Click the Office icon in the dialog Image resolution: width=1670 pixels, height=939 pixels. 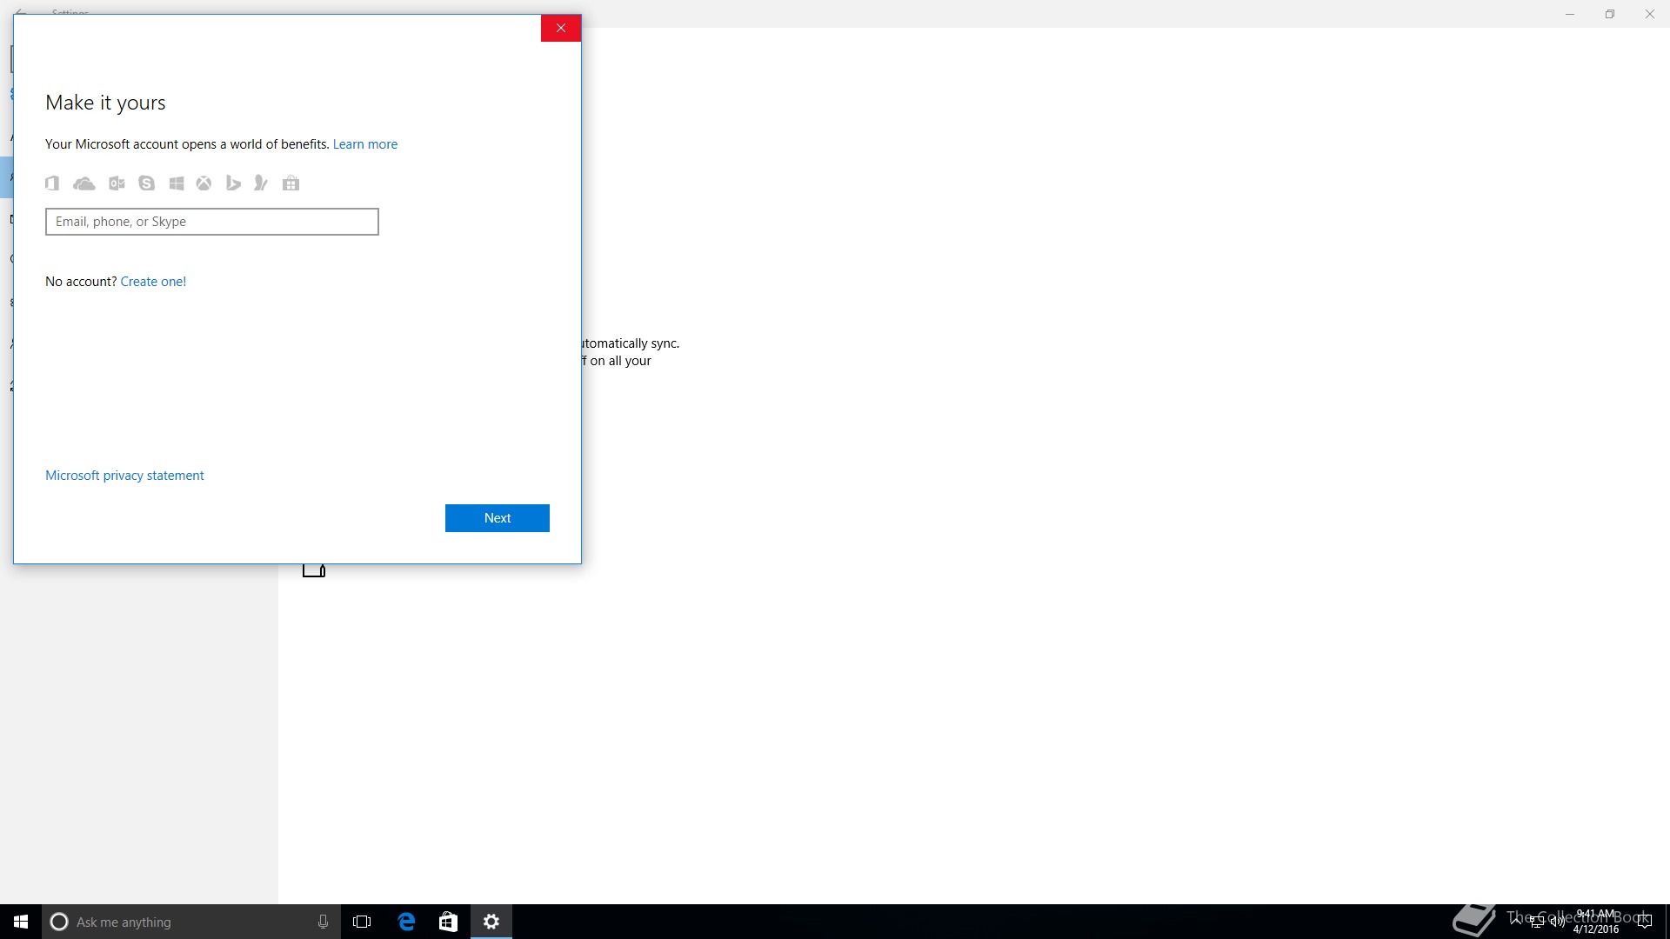pos(52,183)
